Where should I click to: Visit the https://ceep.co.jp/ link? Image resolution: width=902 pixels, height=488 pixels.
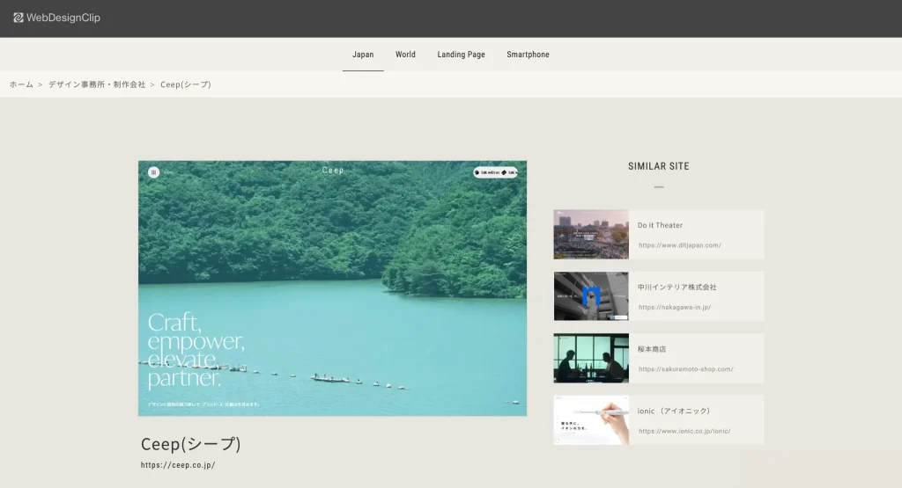[178, 465]
